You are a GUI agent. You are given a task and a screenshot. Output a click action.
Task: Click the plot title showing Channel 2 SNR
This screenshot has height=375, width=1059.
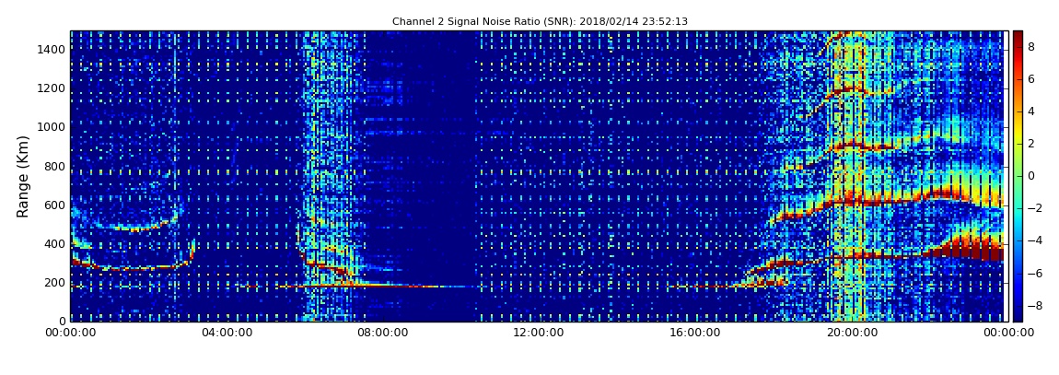coord(540,21)
